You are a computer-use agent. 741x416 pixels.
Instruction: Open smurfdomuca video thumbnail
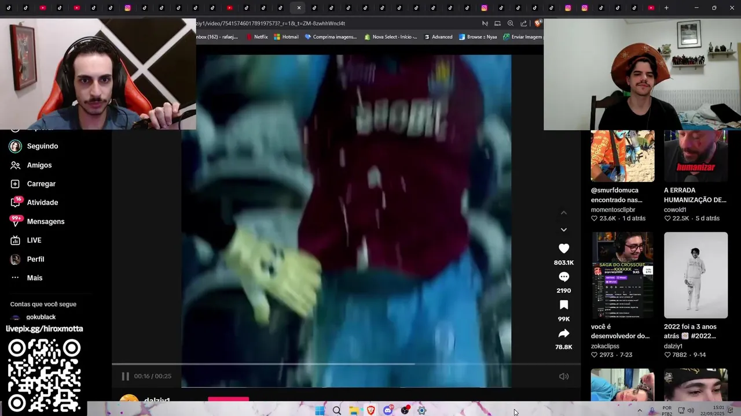(623, 156)
